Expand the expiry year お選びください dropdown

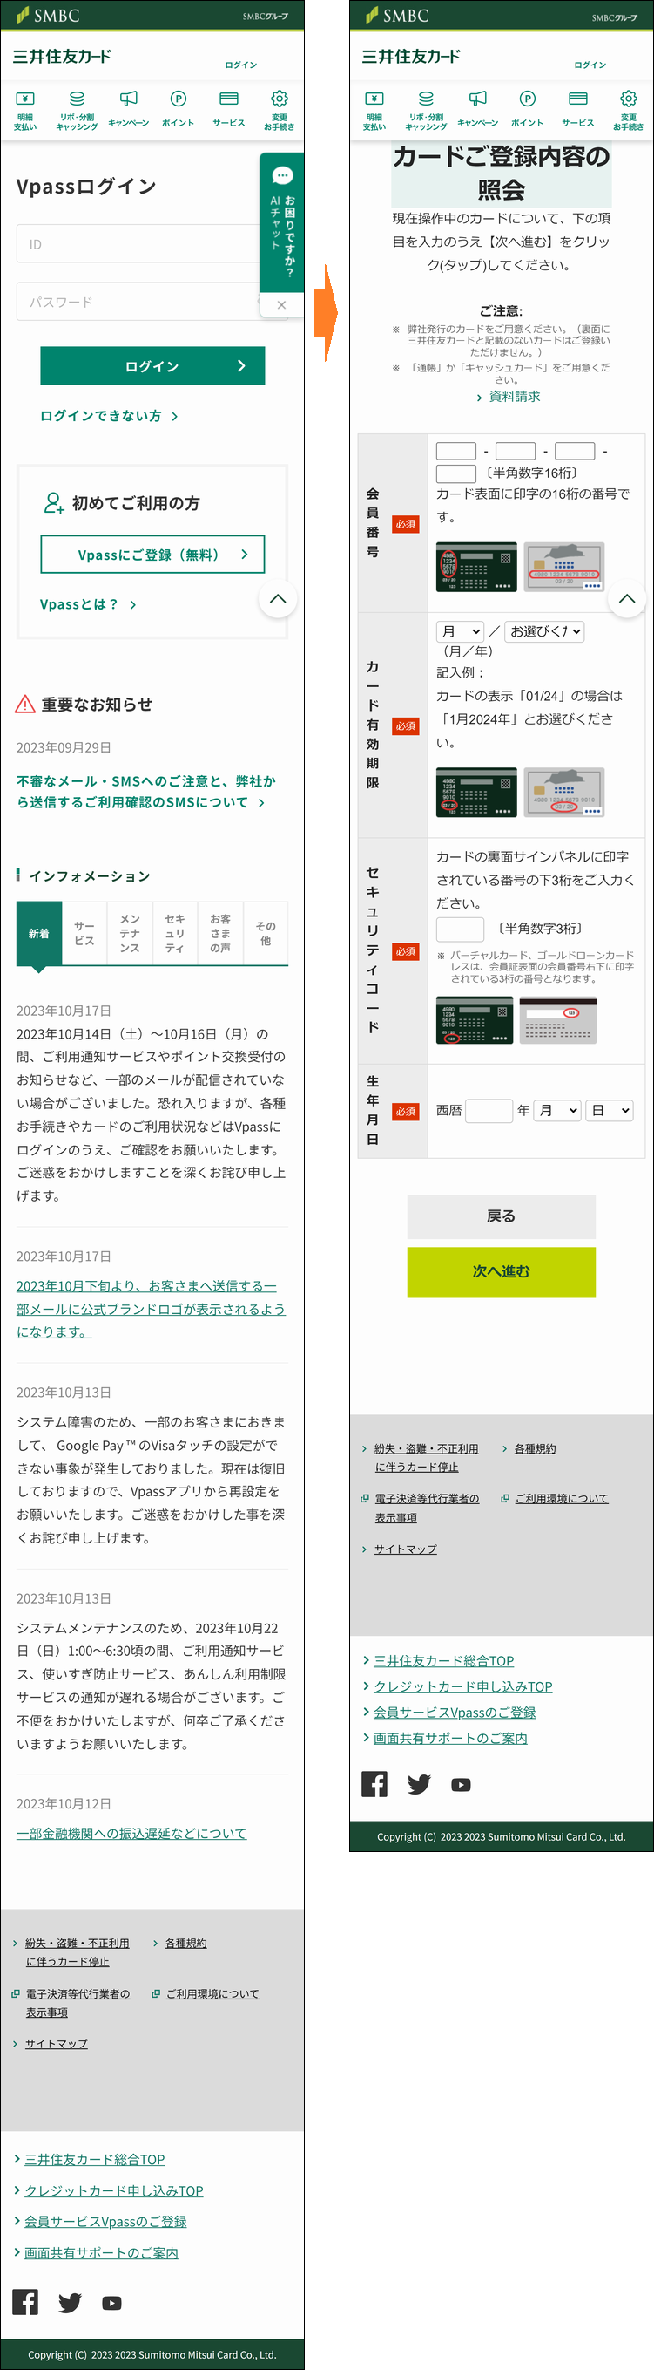[544, 631]
